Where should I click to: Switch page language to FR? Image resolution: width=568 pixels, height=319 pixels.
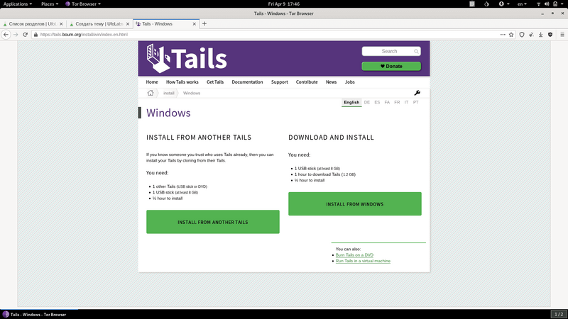397,102
